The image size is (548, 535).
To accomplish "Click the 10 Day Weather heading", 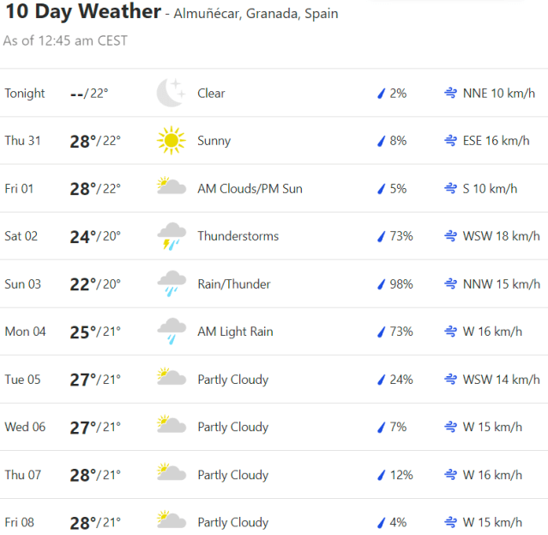I will pos(82,12).
